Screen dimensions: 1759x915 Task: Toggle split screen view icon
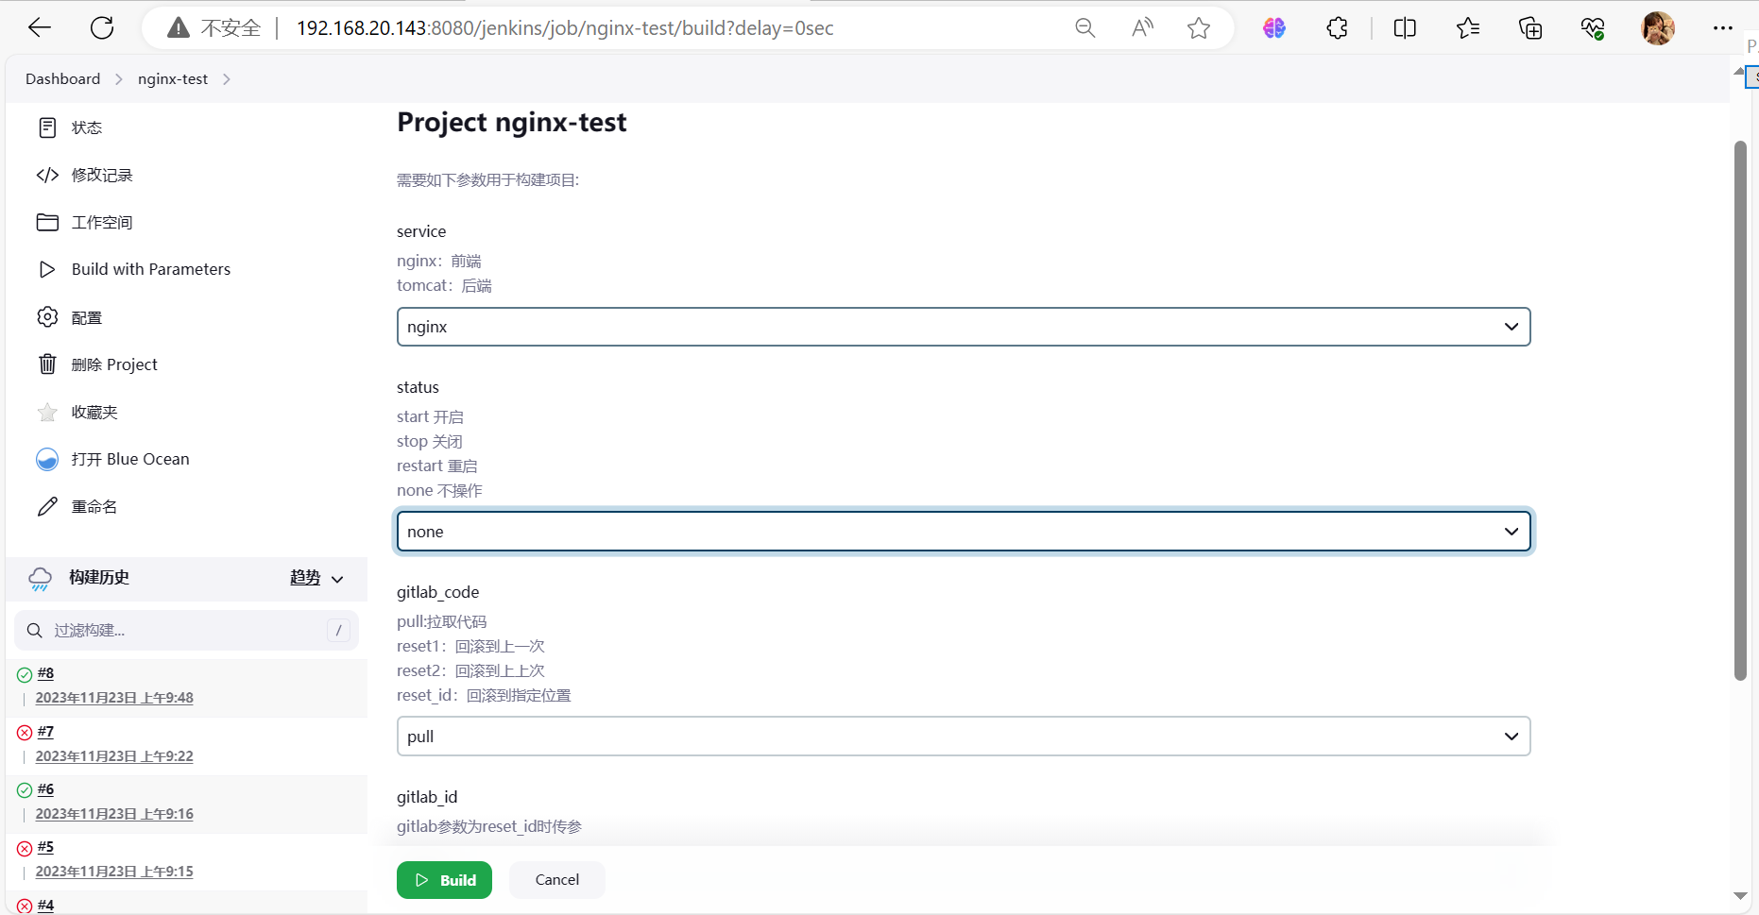1405,28
